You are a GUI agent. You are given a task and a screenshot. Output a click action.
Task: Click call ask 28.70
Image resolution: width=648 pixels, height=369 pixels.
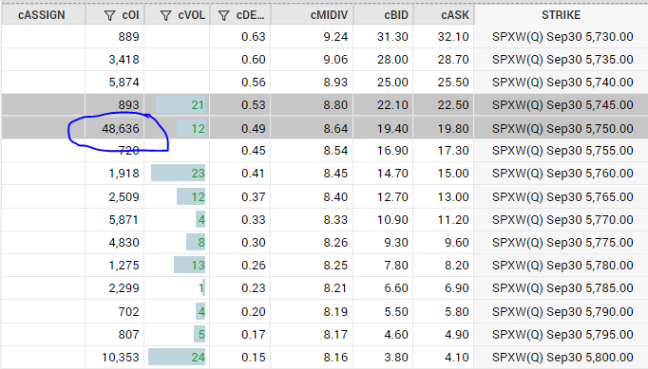point(453,60)
